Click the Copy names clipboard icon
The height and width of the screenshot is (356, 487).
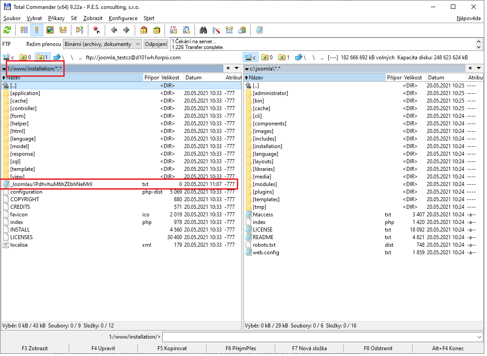(242, 30)
